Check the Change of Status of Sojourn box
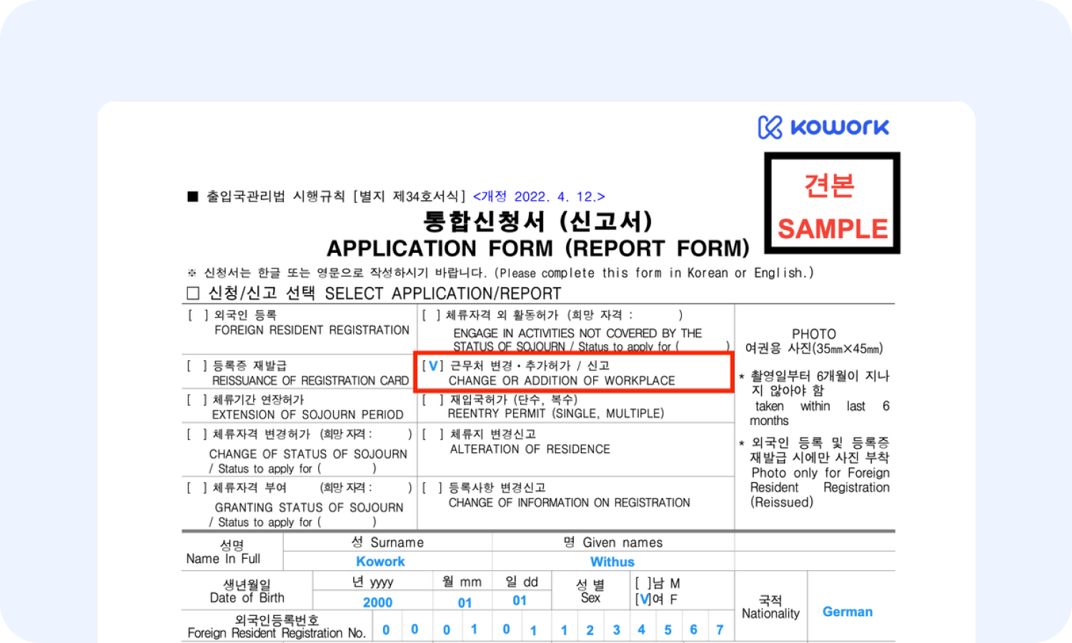The image size is (1072, 643). (x=197, y=434)
